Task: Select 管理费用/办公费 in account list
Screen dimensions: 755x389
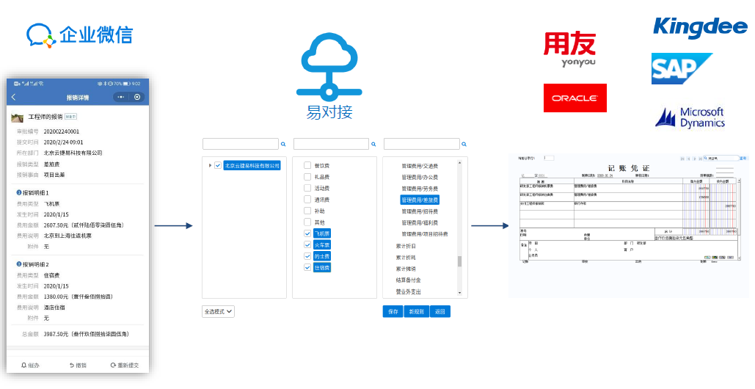Action: [x=420, y=177]
